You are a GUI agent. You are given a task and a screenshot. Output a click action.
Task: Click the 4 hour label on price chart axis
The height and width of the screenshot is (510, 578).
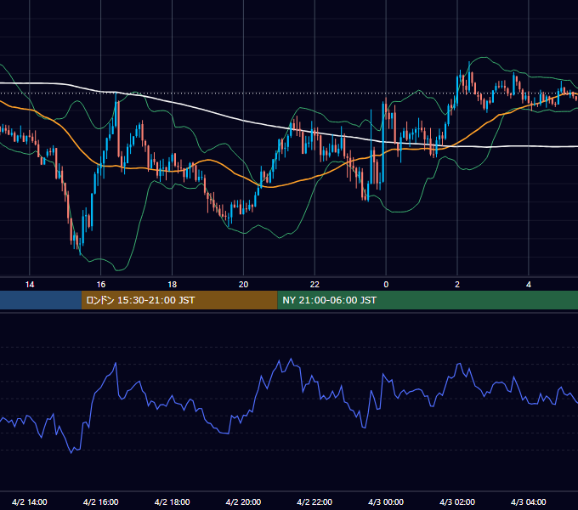[529, 285]
